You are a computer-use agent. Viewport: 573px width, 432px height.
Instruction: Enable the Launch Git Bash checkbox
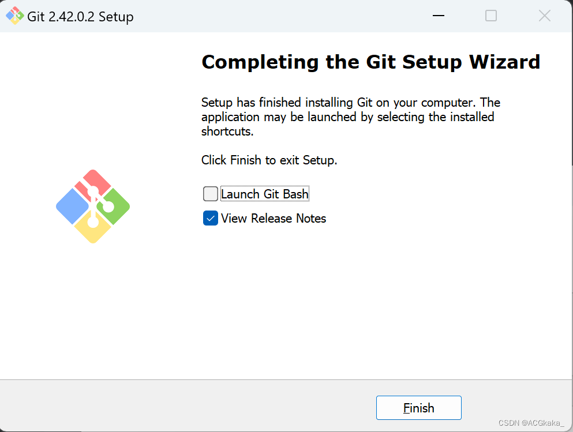coord(211,194)
